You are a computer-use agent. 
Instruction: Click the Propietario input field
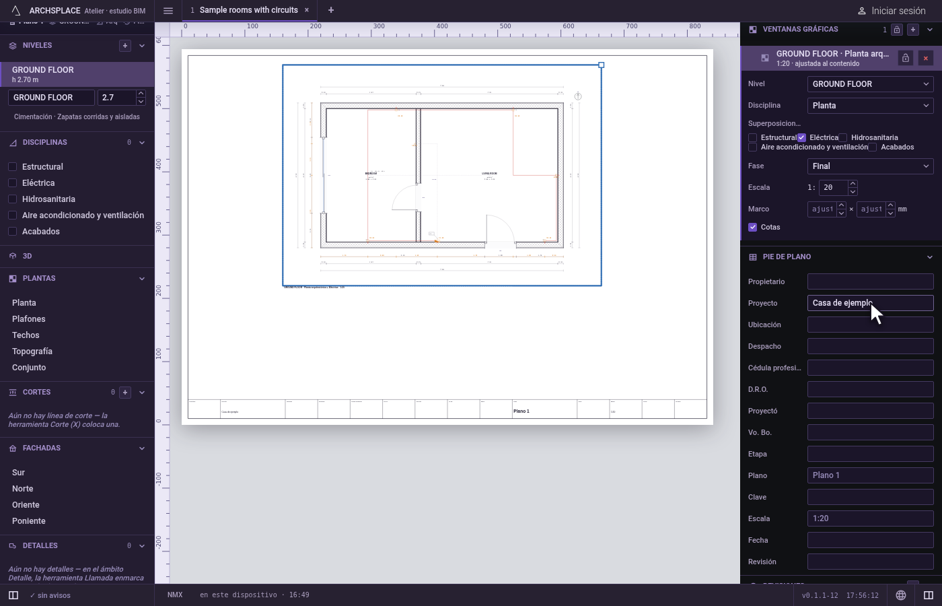click(x=871, y=282)
